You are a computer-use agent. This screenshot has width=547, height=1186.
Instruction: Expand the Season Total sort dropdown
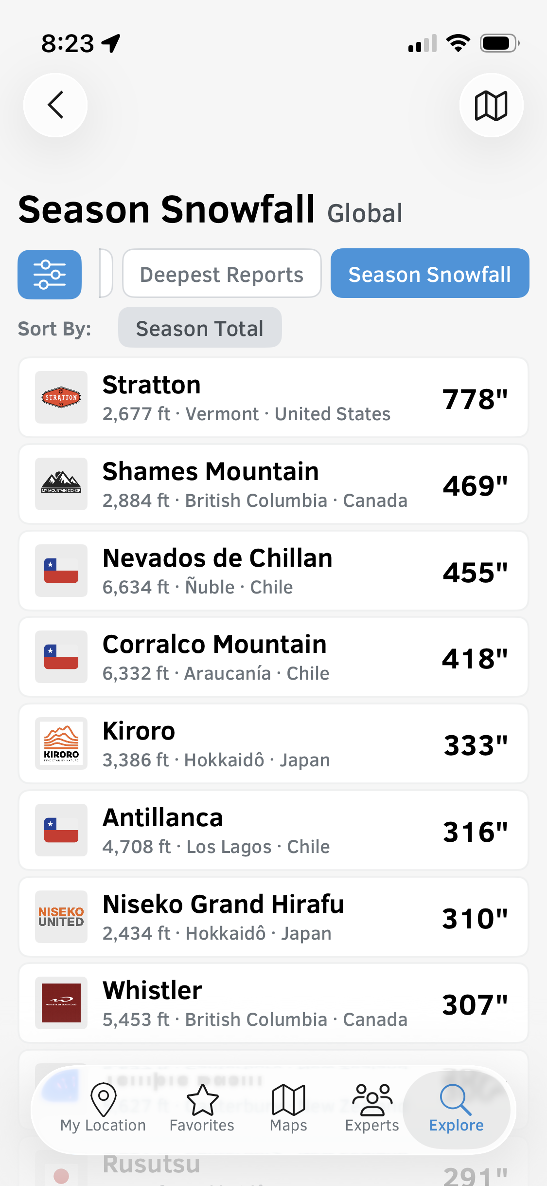coord(200,328)
